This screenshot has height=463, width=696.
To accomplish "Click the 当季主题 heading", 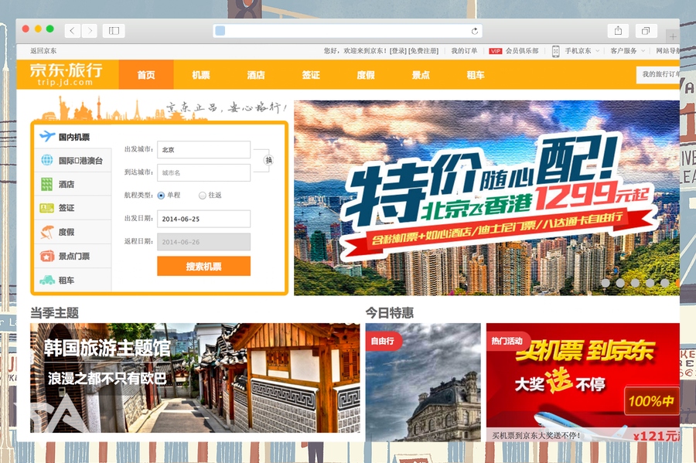I will pos(55,312).
